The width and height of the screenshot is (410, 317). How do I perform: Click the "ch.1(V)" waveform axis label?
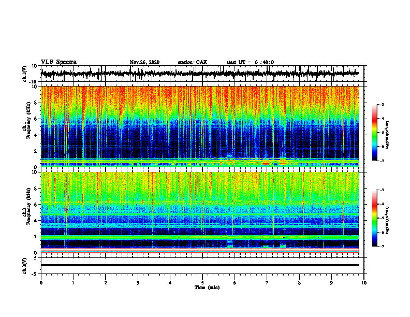pyautogui.click(x=25, y=74)
